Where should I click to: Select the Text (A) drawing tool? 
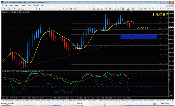tap(63, 9)
